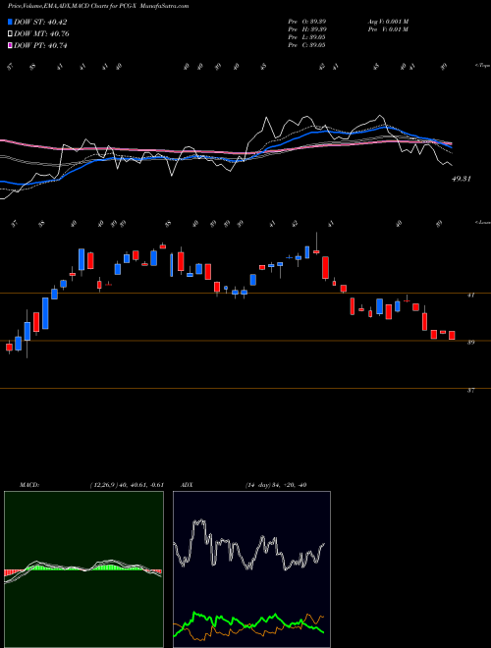Click the 'Pre O: 39.39' open value
491x648 pixels.
307,22
